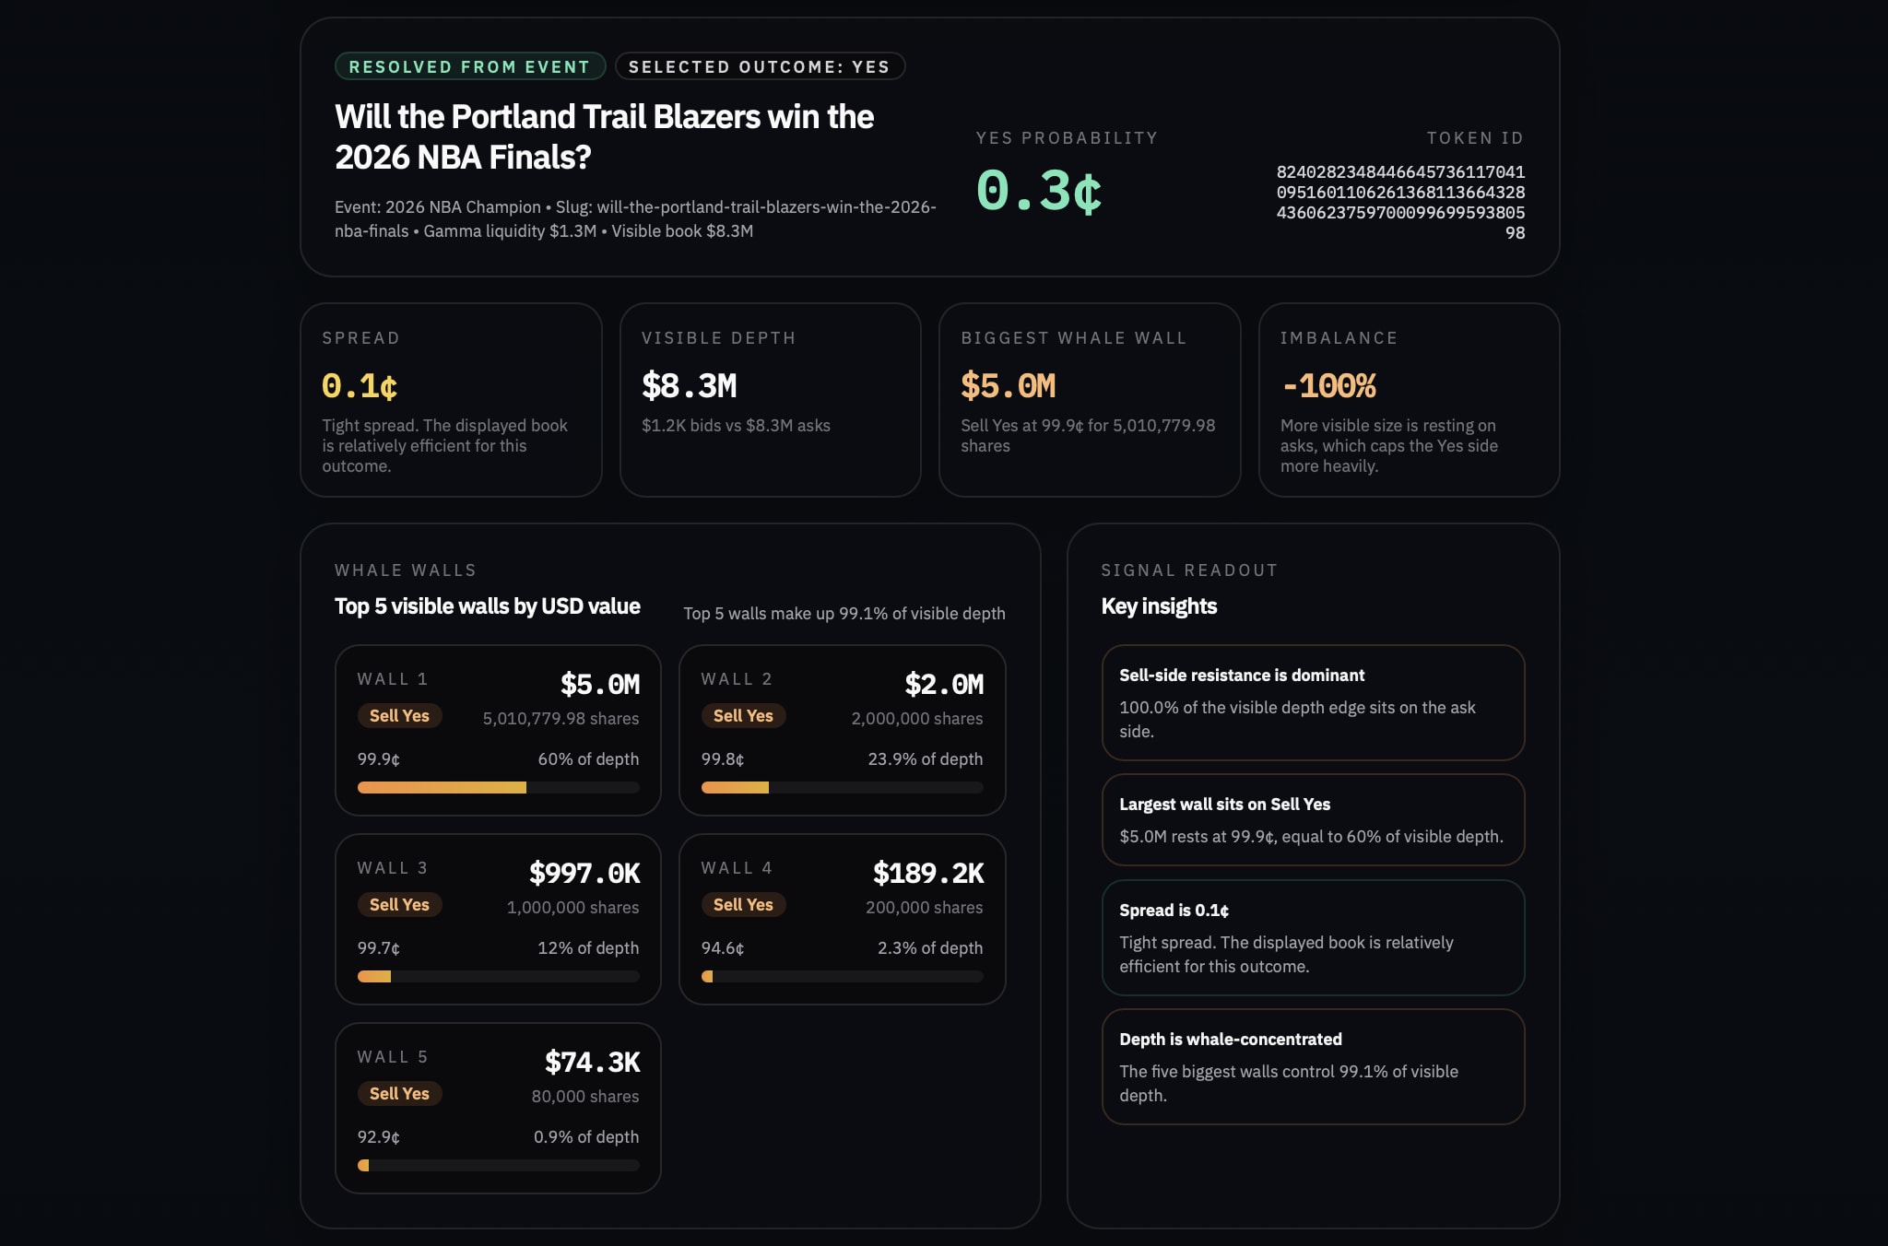Click the Sell Yes tag on Wall 4
The height and width of the screenshot is (1246, 1888).
pos(744,904)
